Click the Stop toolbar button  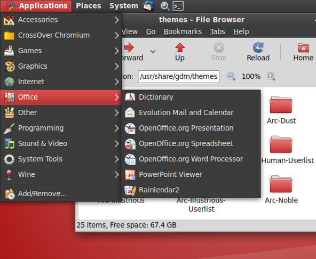tap(219, 52)
